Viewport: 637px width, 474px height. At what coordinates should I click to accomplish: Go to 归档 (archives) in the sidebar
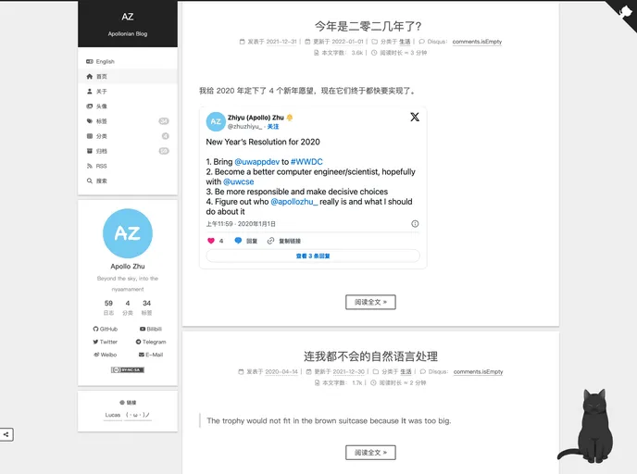pyautogui.click(x=101, y=151)
